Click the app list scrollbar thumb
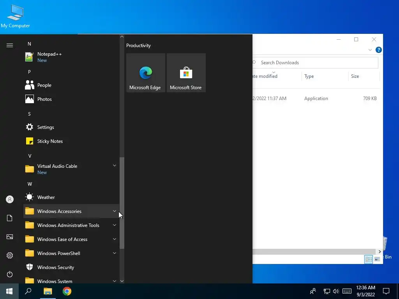 click(122, 203)
